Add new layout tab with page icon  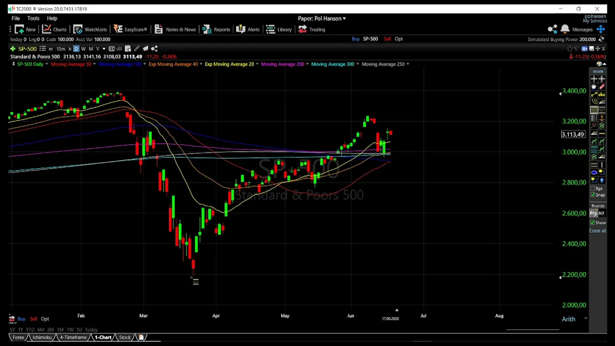(141, 337)
